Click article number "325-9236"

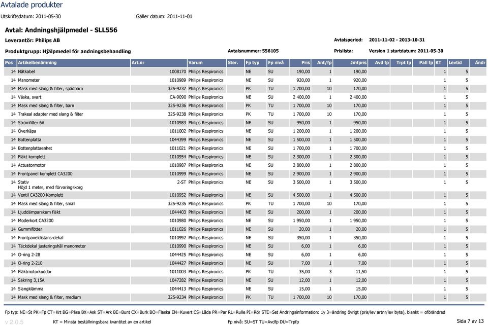pos(177,105)
